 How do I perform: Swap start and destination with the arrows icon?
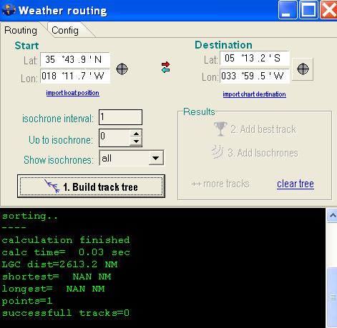[165, 67]
